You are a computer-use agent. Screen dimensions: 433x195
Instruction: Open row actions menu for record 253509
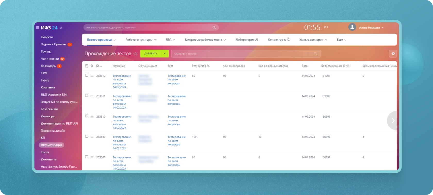(92, 137)
